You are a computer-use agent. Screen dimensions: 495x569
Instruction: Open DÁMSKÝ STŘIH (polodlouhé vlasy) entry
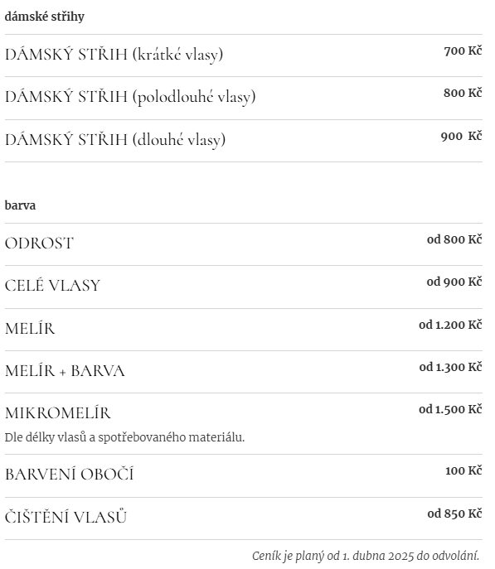click(130, 97)
